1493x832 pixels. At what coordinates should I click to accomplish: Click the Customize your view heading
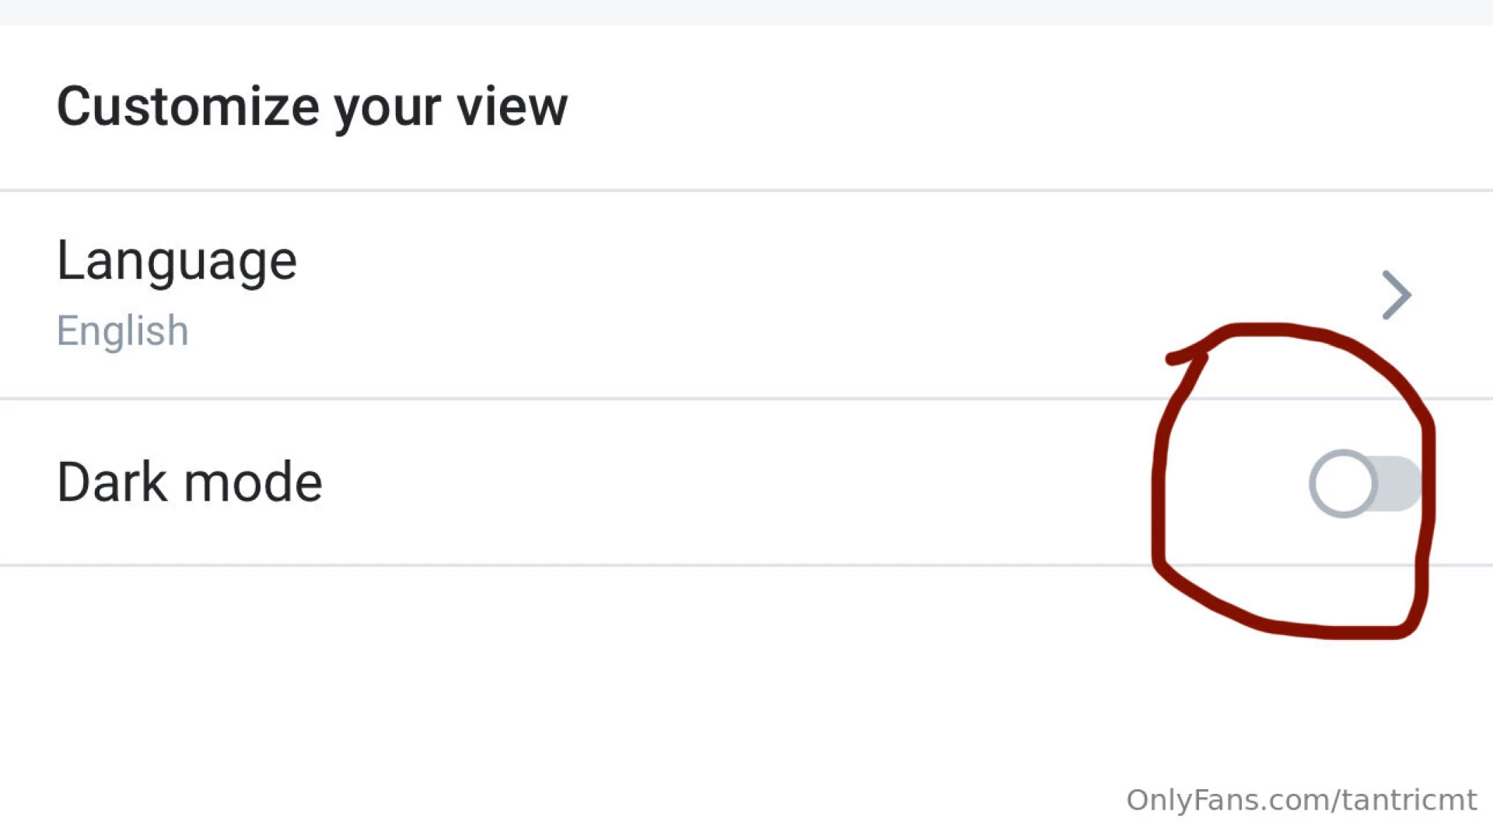[x=313, y=107]
